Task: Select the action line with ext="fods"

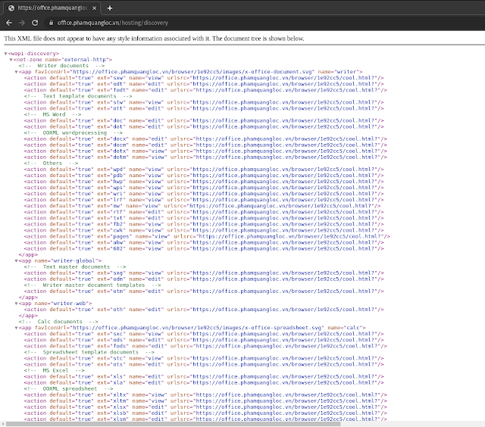Action: click(x=205, y=346)
